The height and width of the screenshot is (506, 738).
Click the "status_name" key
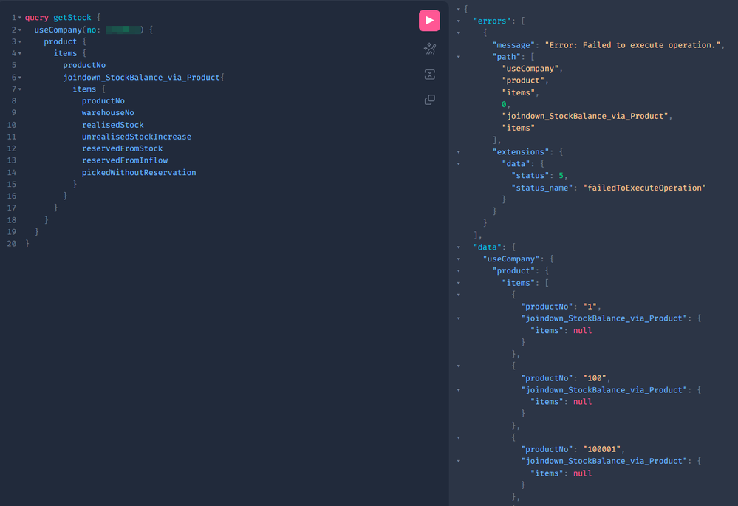coord(542,188)
